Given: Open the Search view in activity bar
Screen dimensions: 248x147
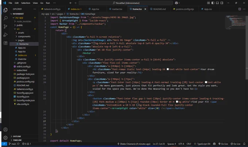Looking at the screenshot, I should (x=5, y=18).
